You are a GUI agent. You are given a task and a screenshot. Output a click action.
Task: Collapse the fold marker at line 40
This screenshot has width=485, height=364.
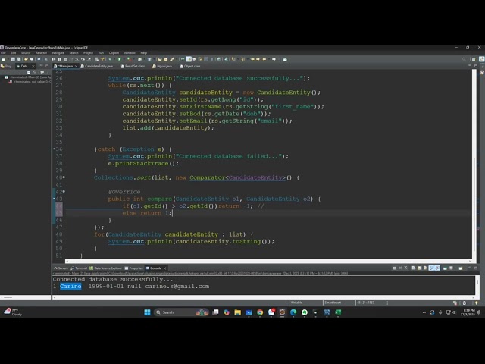point(64,177)
